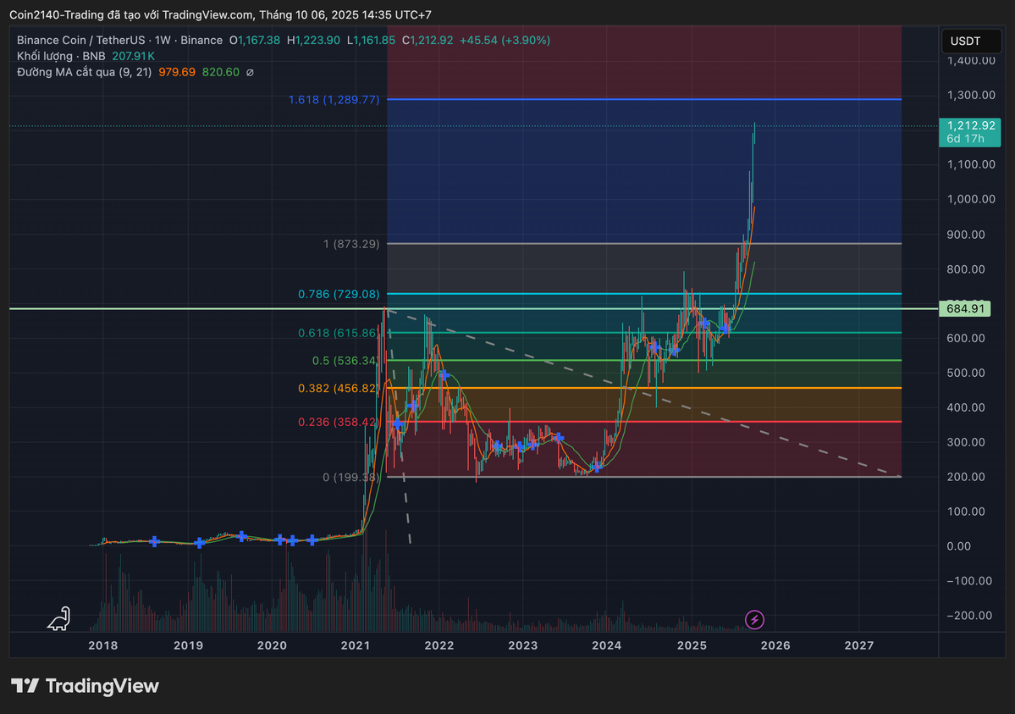Select the 0.5 (536.34) Fibonacci level label

[345, 361]
